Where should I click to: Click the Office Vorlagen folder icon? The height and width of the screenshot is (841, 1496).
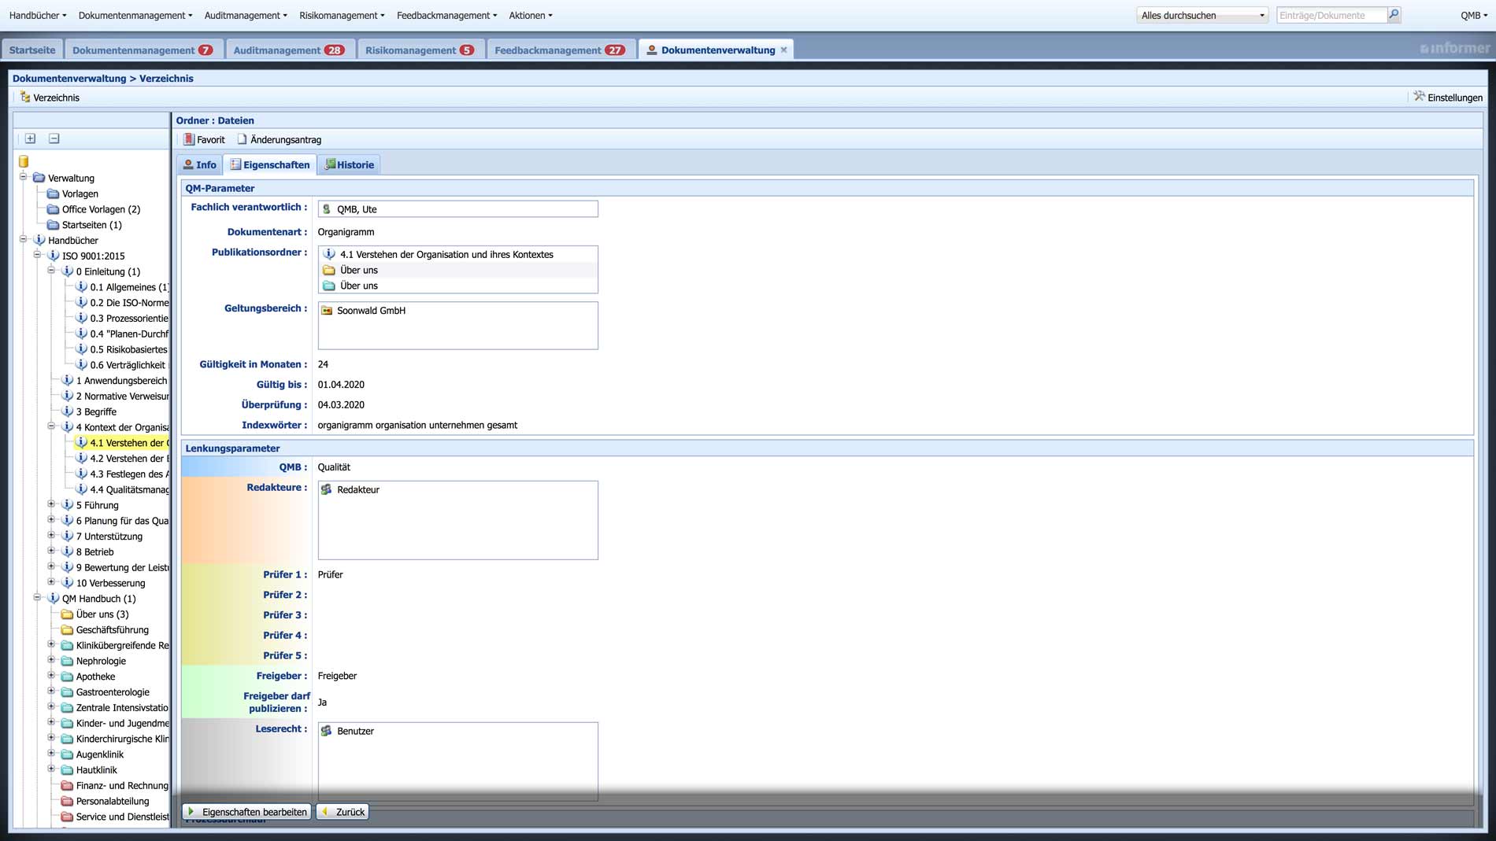click(53, 209)
